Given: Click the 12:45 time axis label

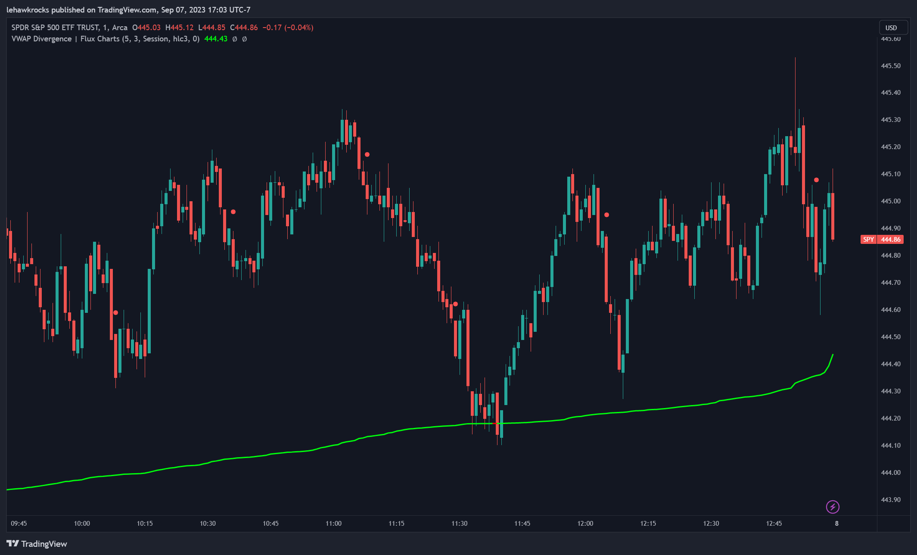Looking at the screenshot, I should point(774,523).
